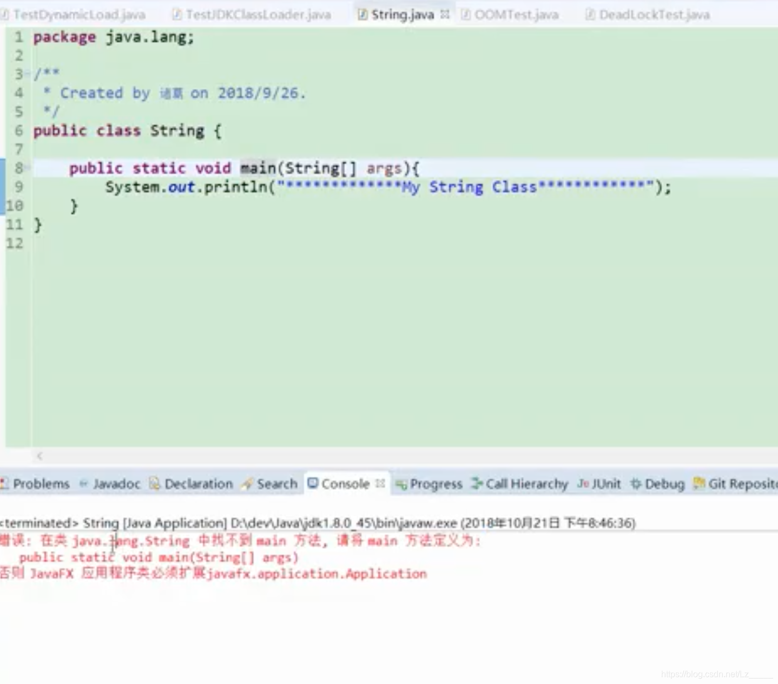Click the Javadoc view icon
This screenshot has height=684, width=778.
[84, 484]
